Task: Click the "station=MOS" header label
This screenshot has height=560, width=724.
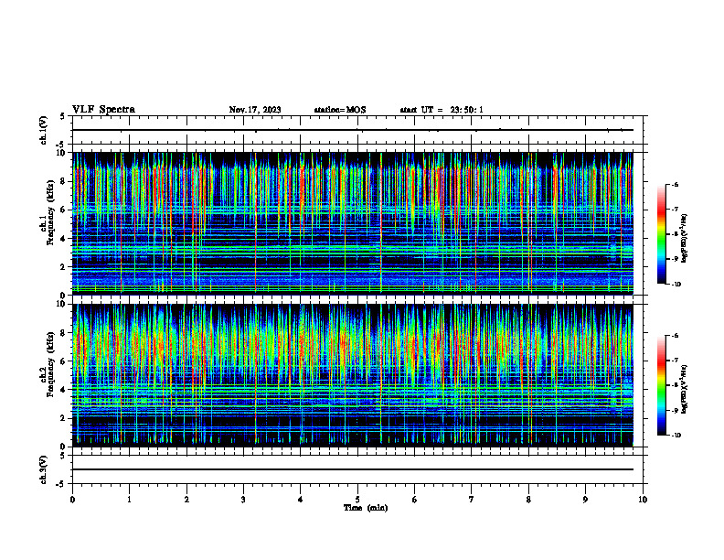Action: [x=340, y=110]
